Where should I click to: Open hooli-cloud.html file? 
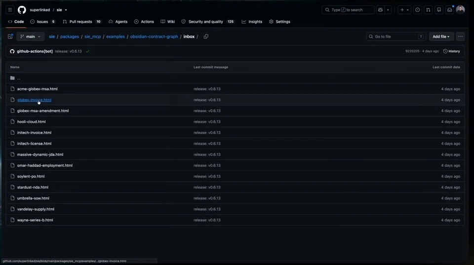click(32, 122)
